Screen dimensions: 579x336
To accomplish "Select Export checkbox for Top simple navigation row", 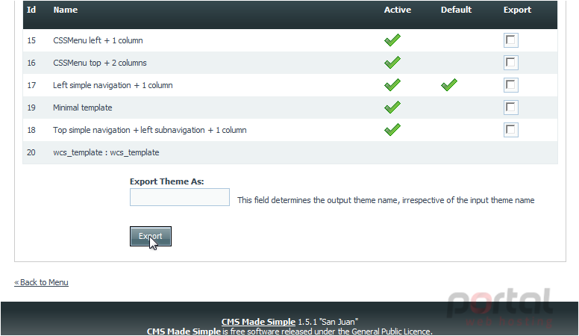I will pos(510,130).
